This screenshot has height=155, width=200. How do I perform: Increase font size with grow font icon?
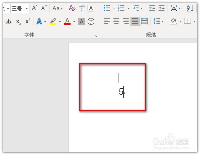coord(34,8)
